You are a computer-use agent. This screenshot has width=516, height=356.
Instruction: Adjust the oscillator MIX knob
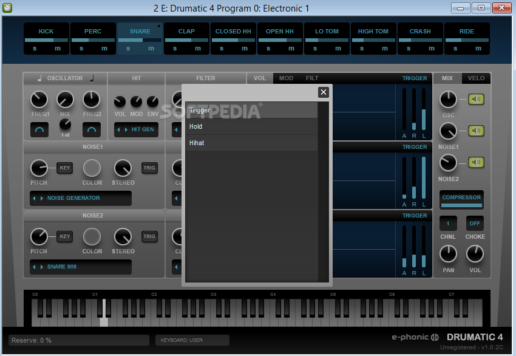tap(65, 100)
